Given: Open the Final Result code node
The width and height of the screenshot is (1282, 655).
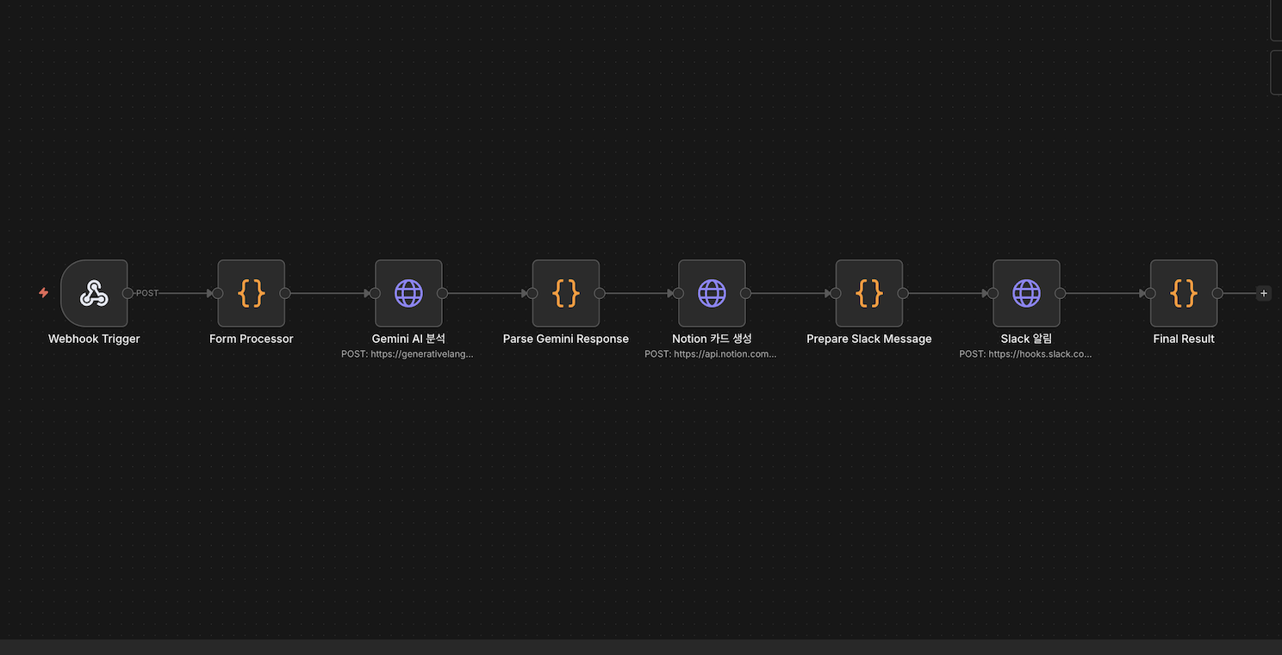Looking at the screenshot, I should pos(1183,293).
